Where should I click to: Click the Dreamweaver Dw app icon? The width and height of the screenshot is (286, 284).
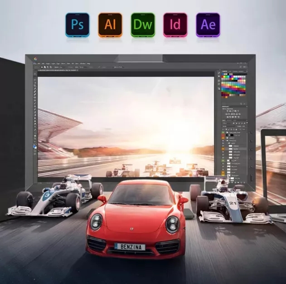[143, 25]
